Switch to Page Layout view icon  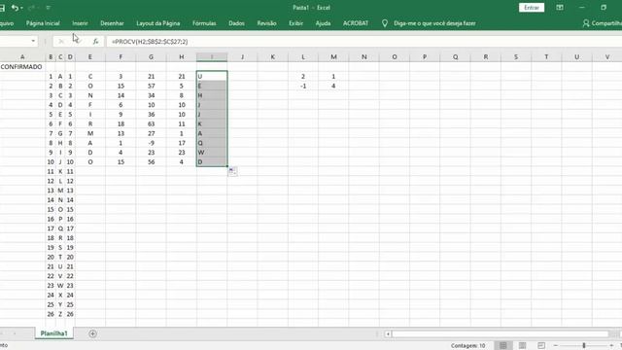[523, 346]
